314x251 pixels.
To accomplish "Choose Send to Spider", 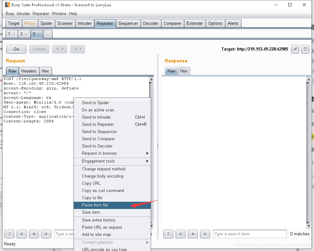I will 112,103.
